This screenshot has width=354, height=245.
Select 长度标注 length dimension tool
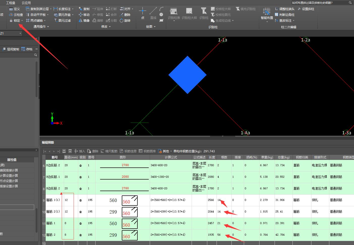(x=62, y=9)
